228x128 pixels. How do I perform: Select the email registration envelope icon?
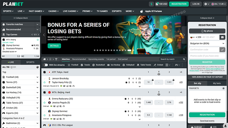(222, 37)
